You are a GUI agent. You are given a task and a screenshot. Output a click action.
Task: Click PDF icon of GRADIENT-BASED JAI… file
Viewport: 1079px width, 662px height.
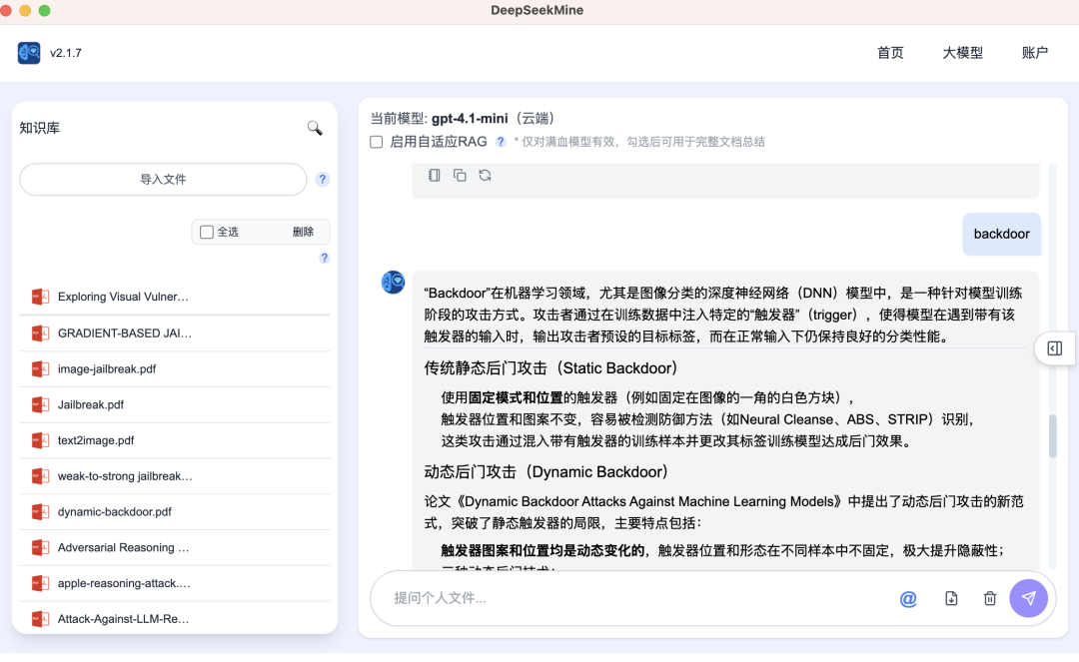(x=40, y=333)
